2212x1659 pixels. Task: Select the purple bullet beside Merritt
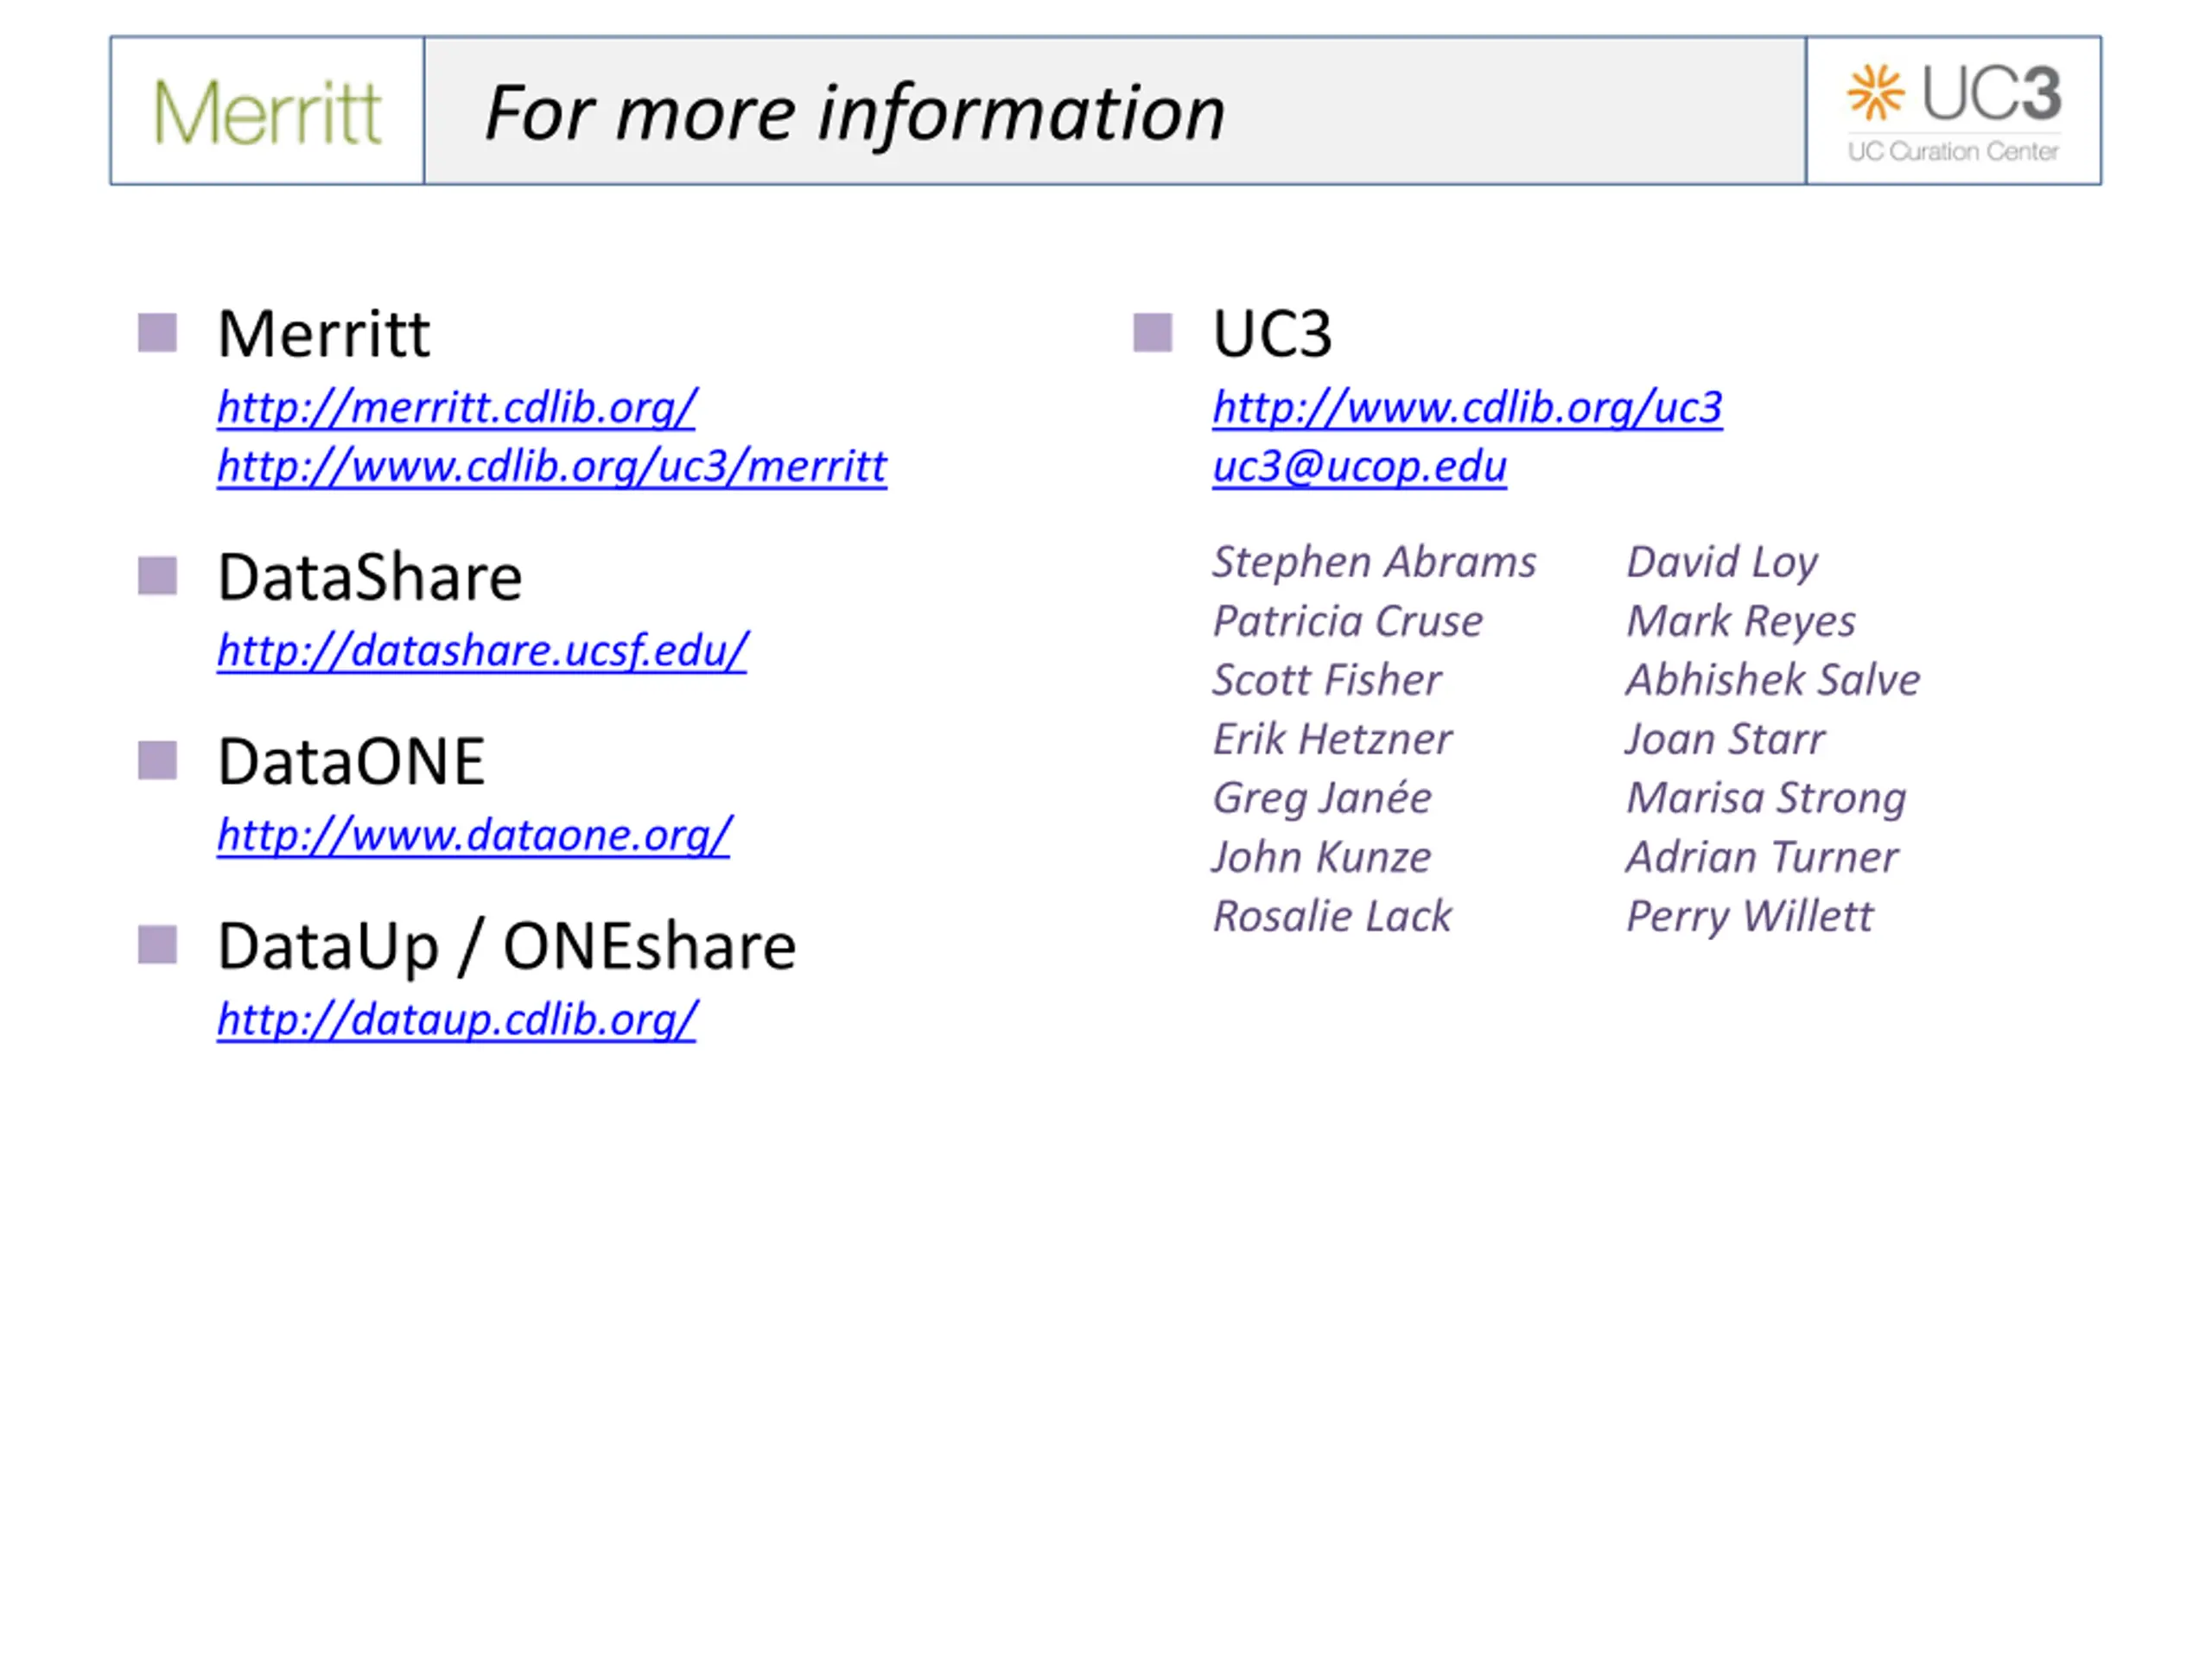(x=158, y=333)
